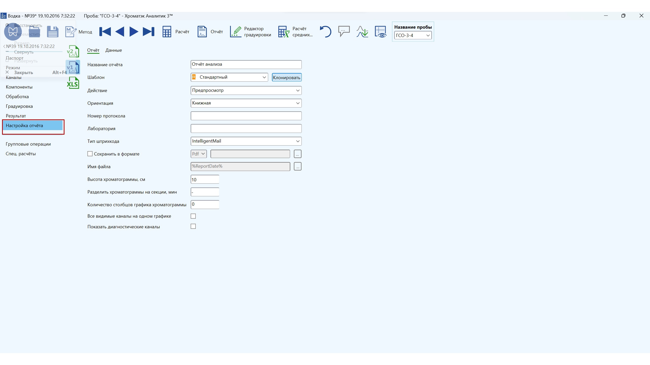Click the save floppy disk icon
The image size is (650, 365).
53,32
